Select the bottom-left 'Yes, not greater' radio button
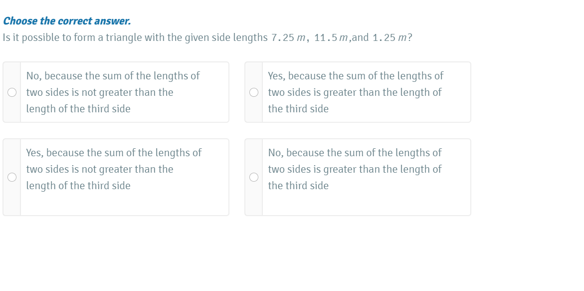Viewport: 584px width, 291px height. (x=12, y=177)
